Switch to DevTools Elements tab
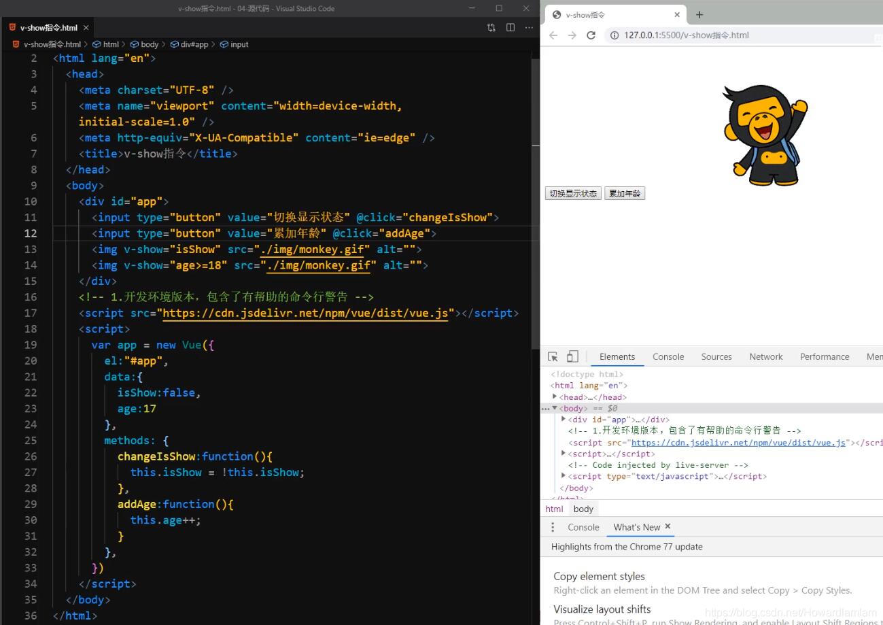The image size is (883, 625). tap(617, 356)
